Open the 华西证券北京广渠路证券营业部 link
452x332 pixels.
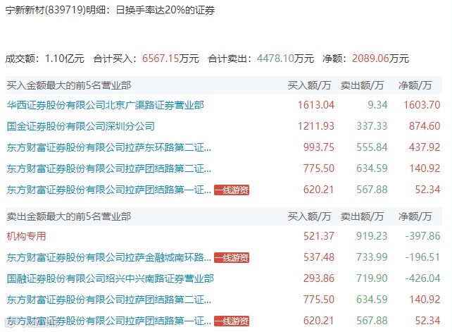click(105, 105)
